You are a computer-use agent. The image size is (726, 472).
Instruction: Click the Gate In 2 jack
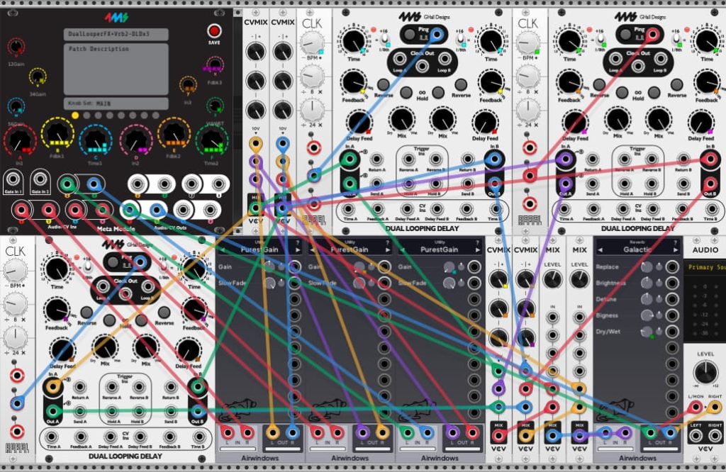tap(40, 179)
